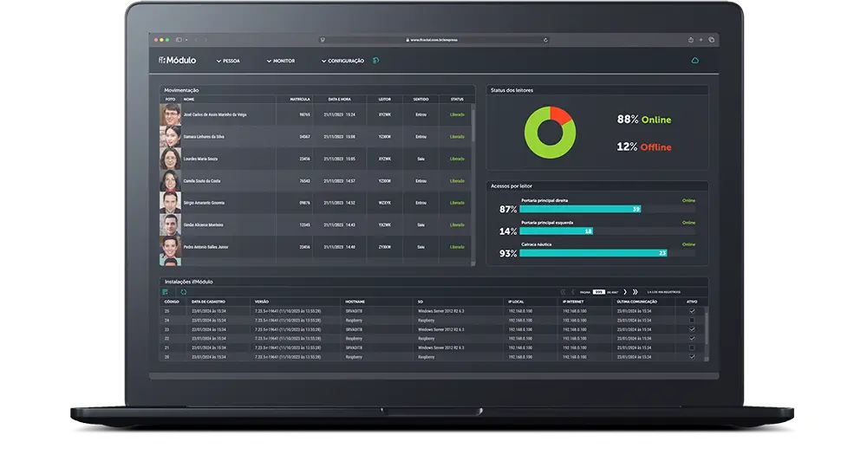Image resolution: width=867 pixels, height=455 pixels.
Task: Click the photo of Samara Linhares da Silva
Action: click(x=170, y=136)
